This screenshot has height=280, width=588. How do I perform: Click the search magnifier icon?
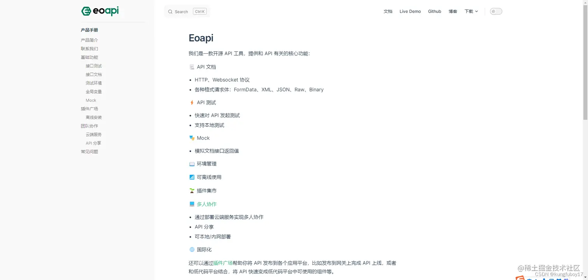click(170, 12)
